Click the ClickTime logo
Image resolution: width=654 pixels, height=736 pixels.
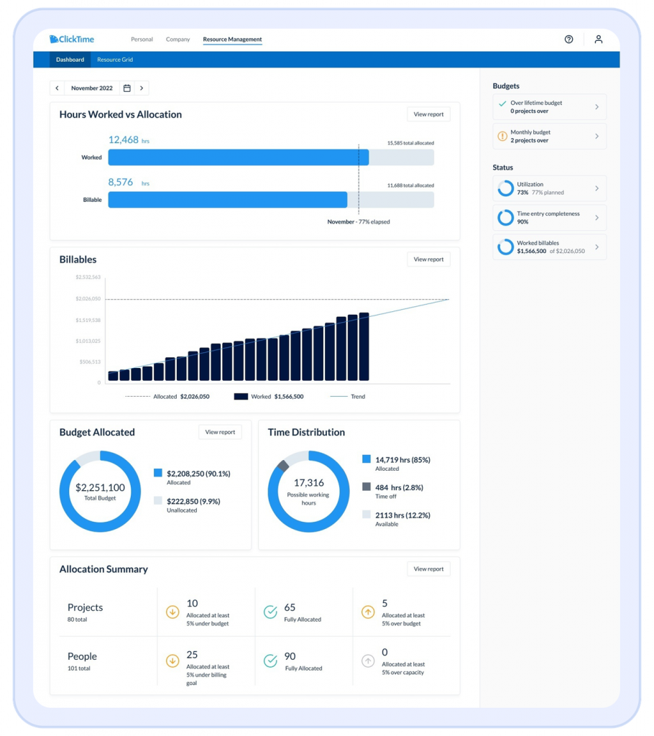tap(72, 40)
